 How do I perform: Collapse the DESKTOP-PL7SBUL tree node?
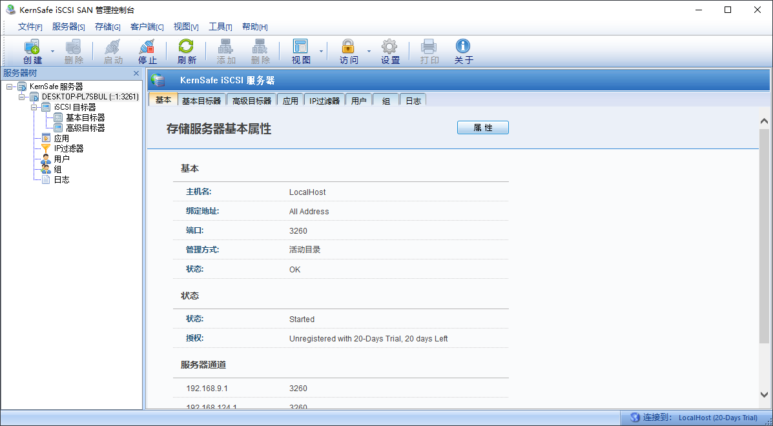click(x=21, y=97)
